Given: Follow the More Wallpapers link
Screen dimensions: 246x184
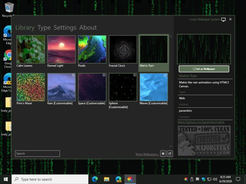Looking at the screenshot, I should click(147, 154).
